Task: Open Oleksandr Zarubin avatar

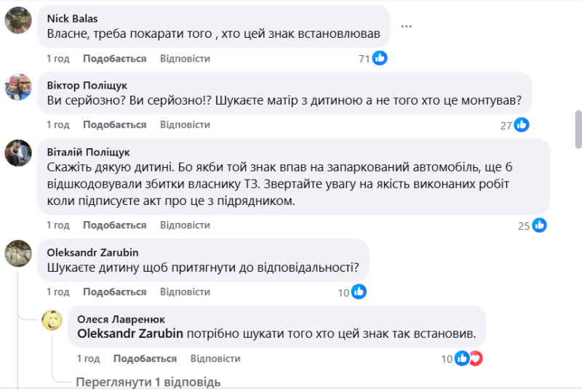Action: [x=18, y=254]
